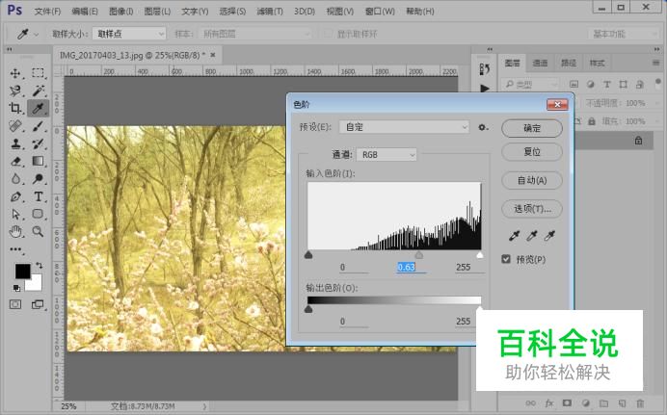This screenshot has height=415, width=667.
Task: Toggle the adjustment layer filter
Action: pos(591,84)
